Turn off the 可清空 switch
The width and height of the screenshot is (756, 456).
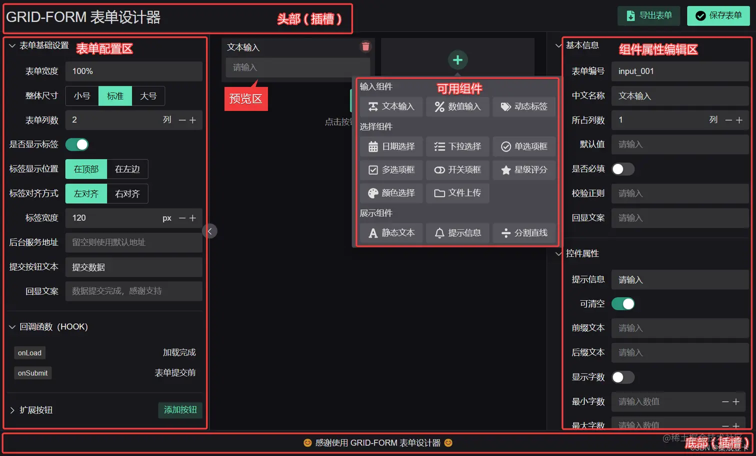tap(623, 303)
